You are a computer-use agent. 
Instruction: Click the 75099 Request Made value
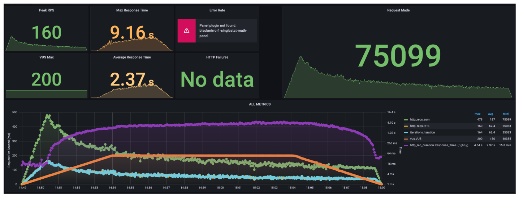coord(398,56)
